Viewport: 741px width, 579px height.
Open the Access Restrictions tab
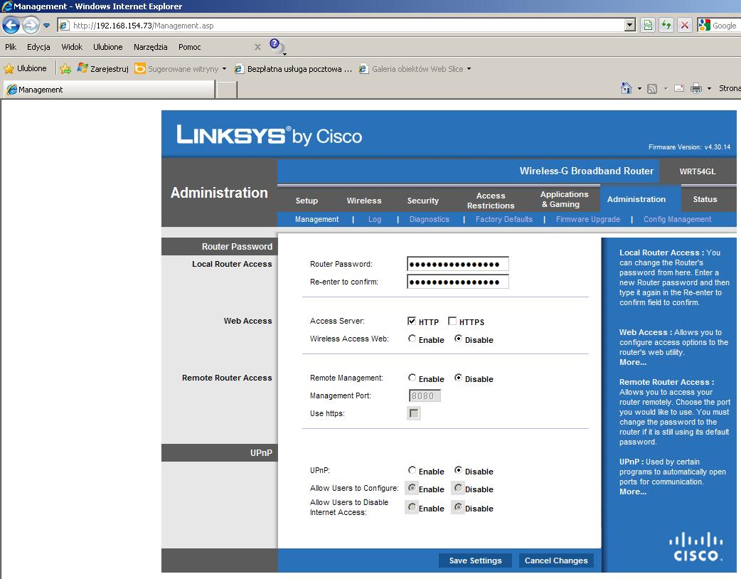[491, 201]
